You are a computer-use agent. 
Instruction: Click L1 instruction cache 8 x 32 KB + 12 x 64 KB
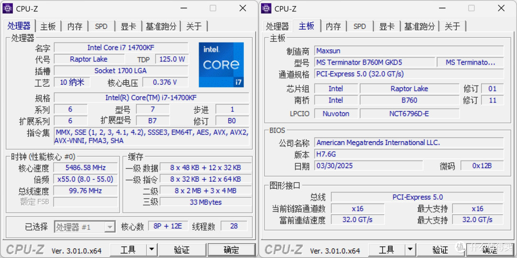point(205,179)
